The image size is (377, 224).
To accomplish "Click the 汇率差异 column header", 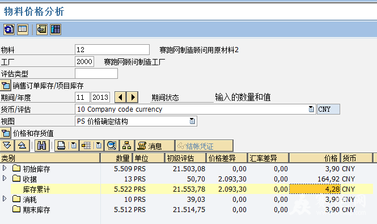I will pos(268,158).
